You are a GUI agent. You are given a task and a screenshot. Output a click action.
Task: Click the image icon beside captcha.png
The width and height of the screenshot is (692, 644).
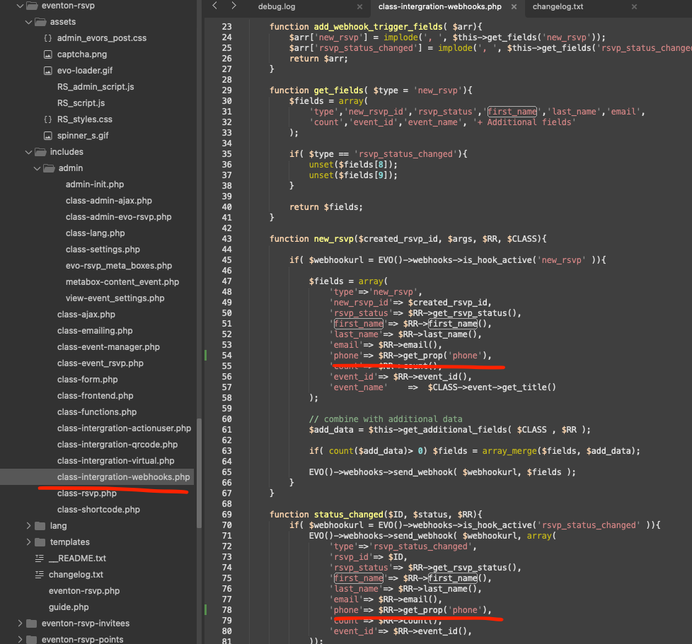click(47, 54)
